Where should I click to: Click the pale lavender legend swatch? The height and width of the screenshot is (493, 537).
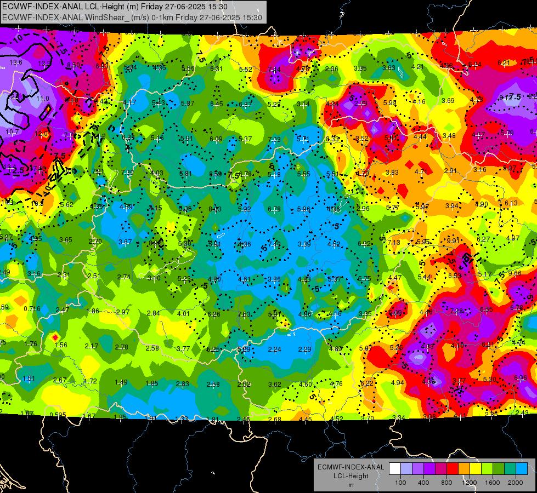point(406,469)
